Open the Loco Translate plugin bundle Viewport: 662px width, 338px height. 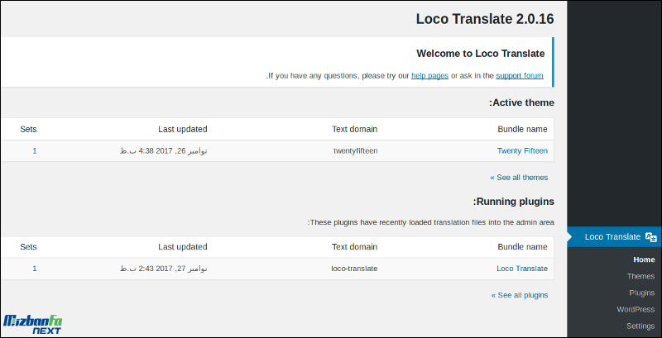(x=522, y=269)
